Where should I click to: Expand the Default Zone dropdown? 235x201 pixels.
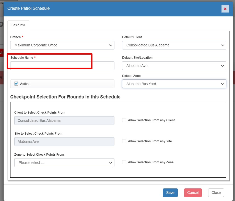click(174, 84)
